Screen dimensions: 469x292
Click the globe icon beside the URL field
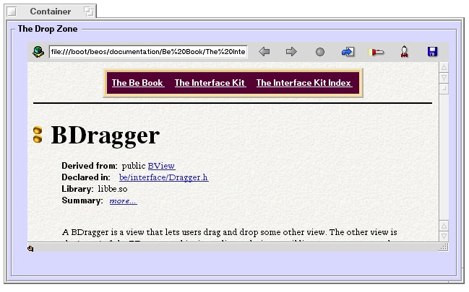(x=38, y=52)
